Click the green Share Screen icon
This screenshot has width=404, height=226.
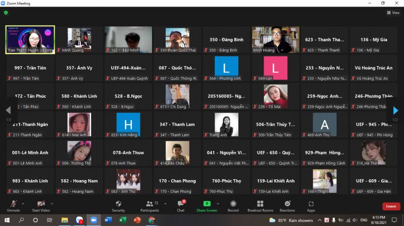coord(207,204)
